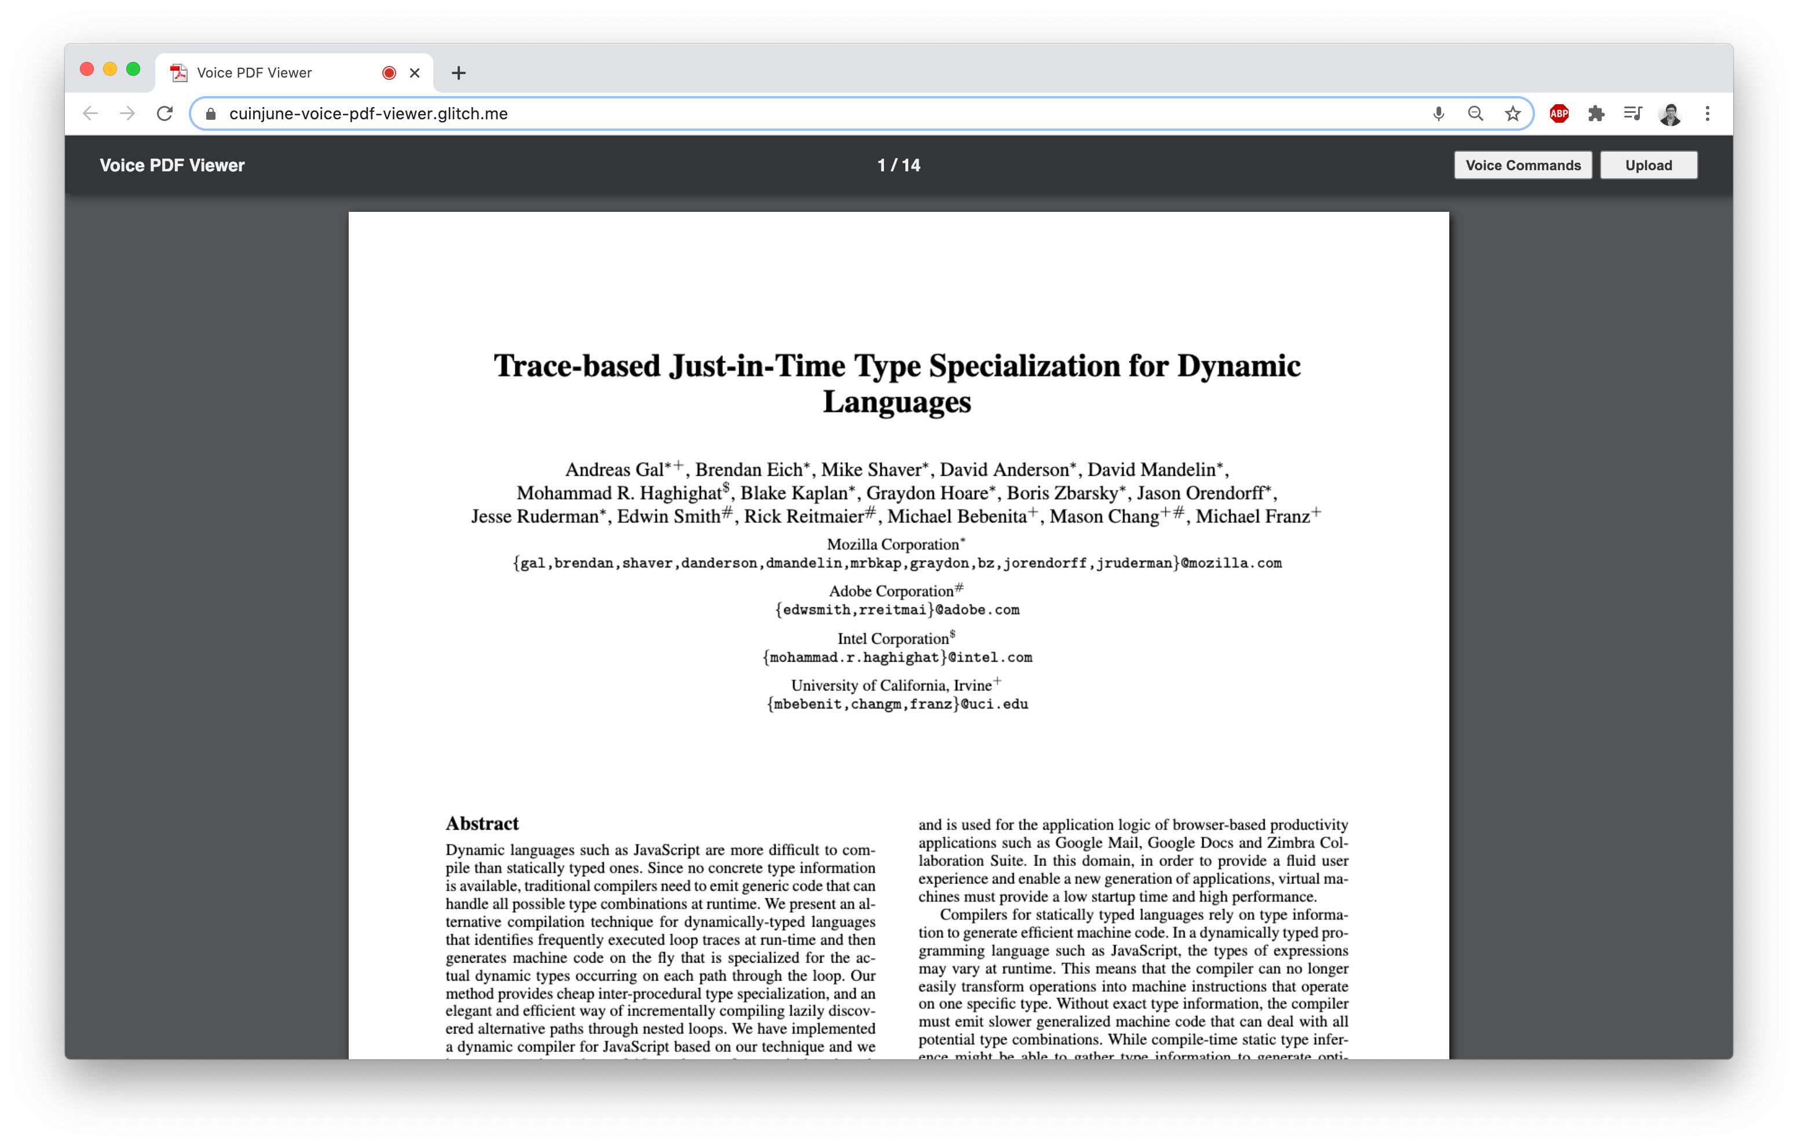Click the bookmark star icon in address bar
The height and width of the screenshot is (1145, 1798).
pos(1514,114)
